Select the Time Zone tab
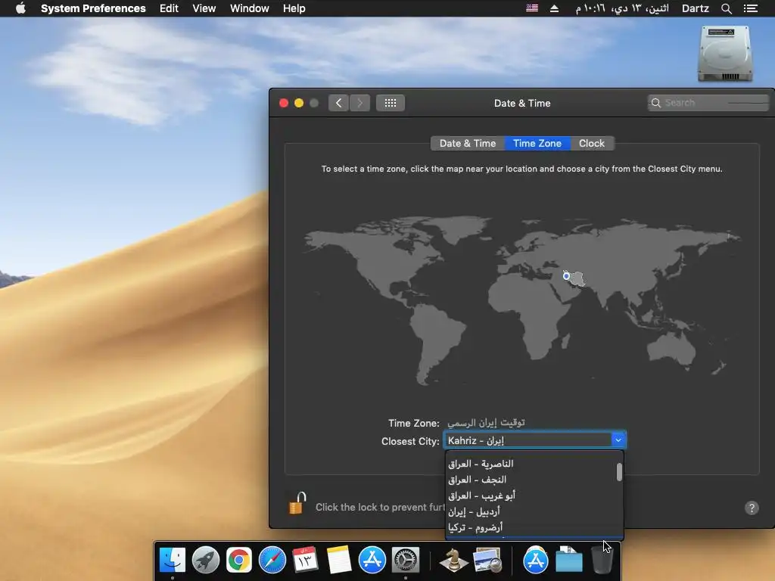 [537, 143]
